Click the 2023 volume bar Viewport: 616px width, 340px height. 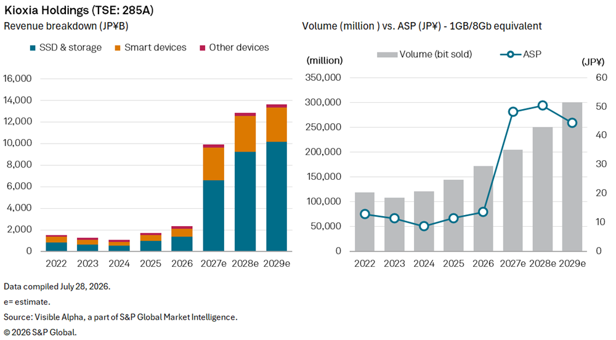(x=394, y=225)
